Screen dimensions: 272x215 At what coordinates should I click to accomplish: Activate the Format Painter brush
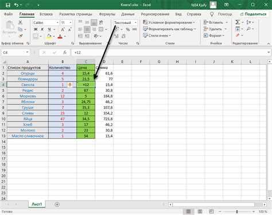tap(21, 36)
